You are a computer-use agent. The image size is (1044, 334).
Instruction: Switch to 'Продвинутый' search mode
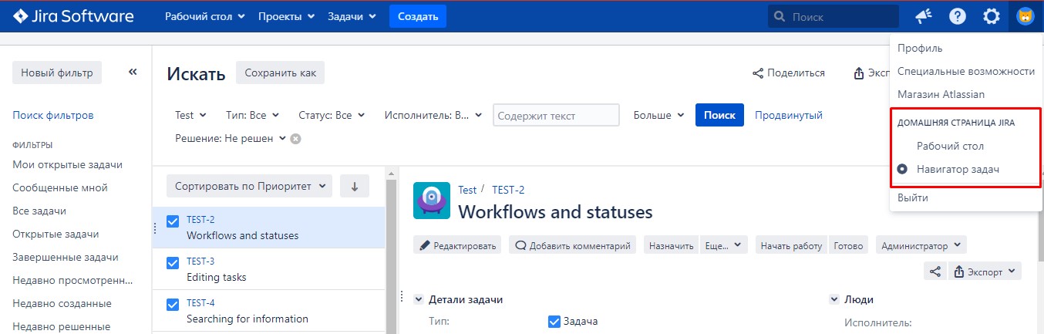pyautogui.click(x=789, y=115)
